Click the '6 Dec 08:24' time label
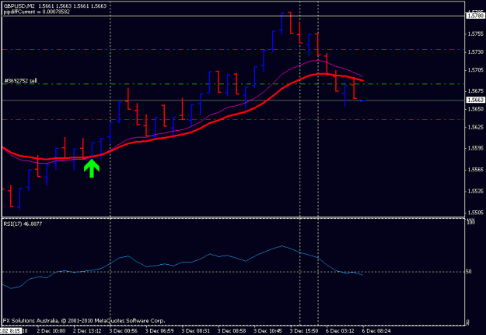 pyautogui.click(x=376, y=331)
